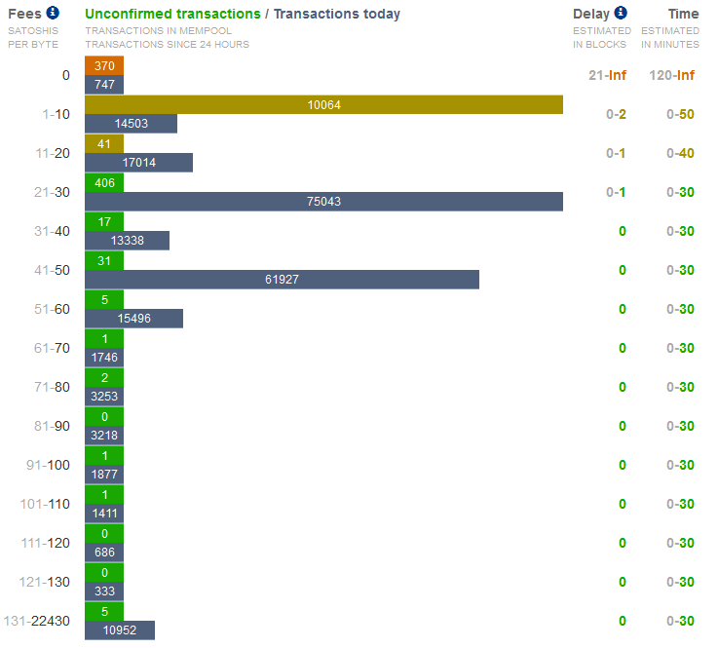
Task: Click the blue bar showing 3218
Action: pyautogui.click(x=104, y=435)
